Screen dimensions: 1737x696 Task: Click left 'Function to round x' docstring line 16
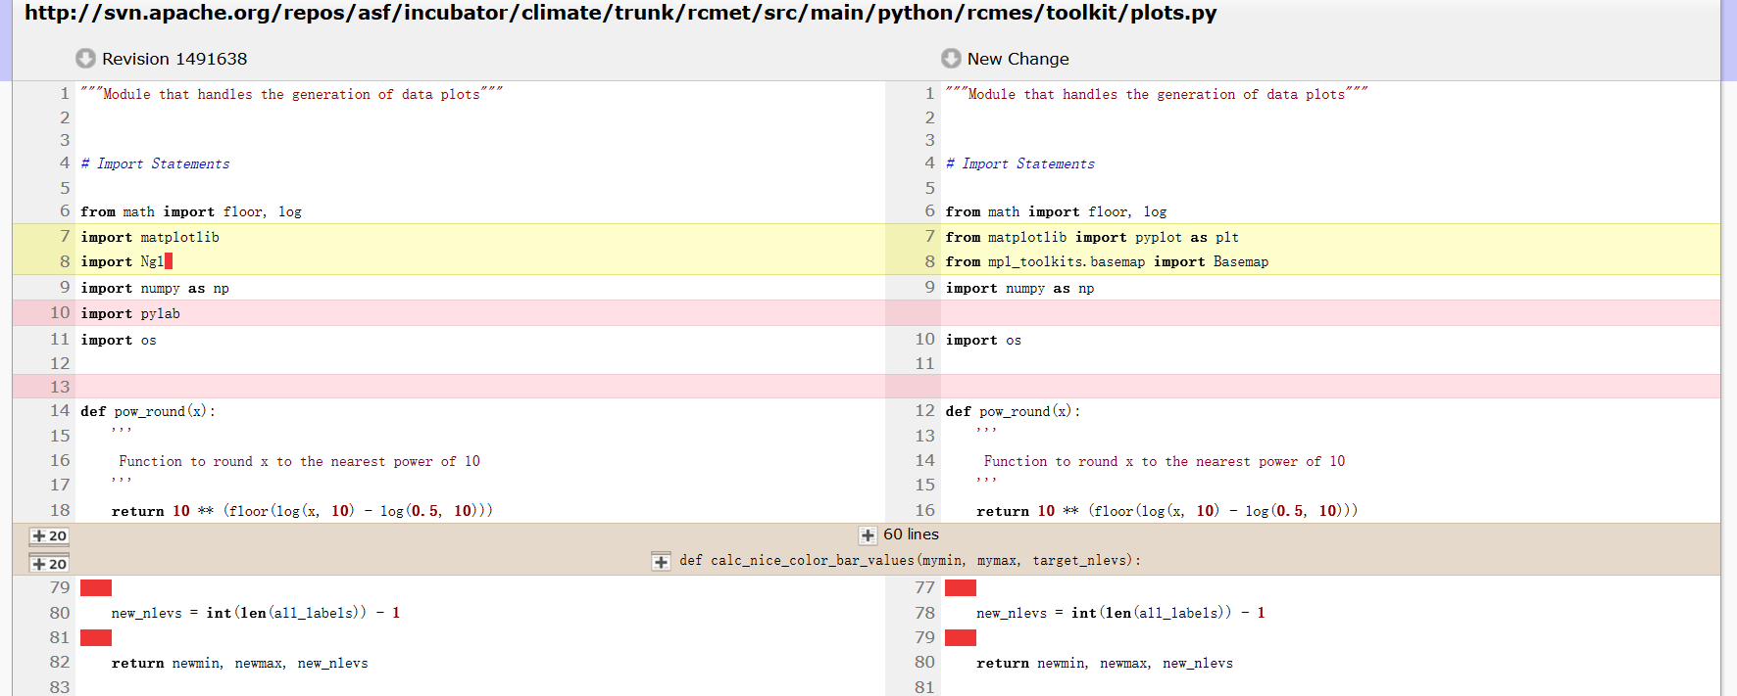click(299, 461)
